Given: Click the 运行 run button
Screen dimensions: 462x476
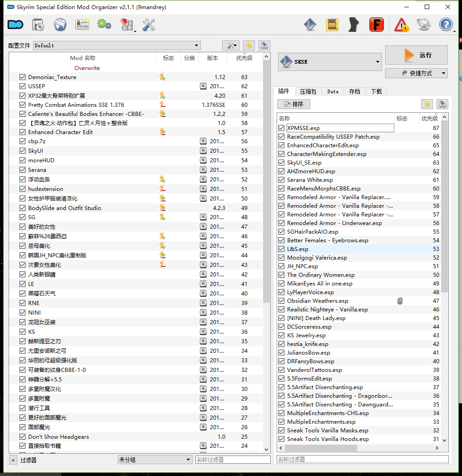Looking at the screenshot, I should [x=417, y=55].
